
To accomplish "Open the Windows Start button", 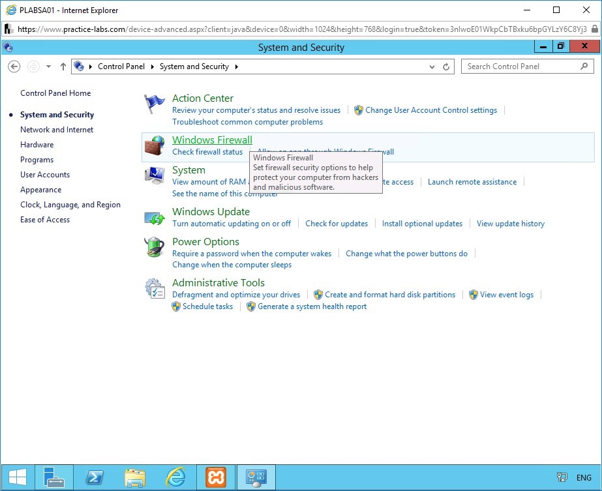I will click(18, 477).
